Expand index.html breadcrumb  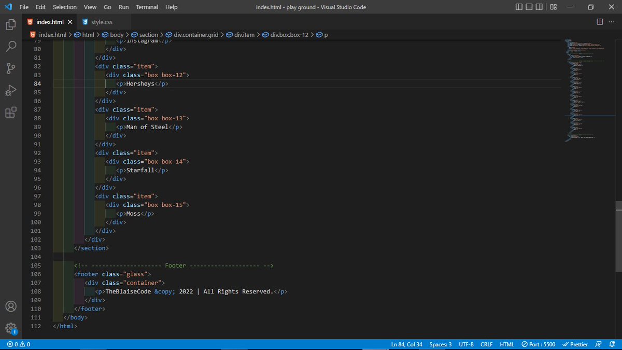coord(49,35)
